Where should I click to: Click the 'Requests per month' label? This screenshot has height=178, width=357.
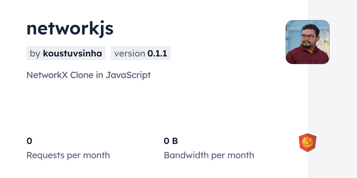[68, 155]
